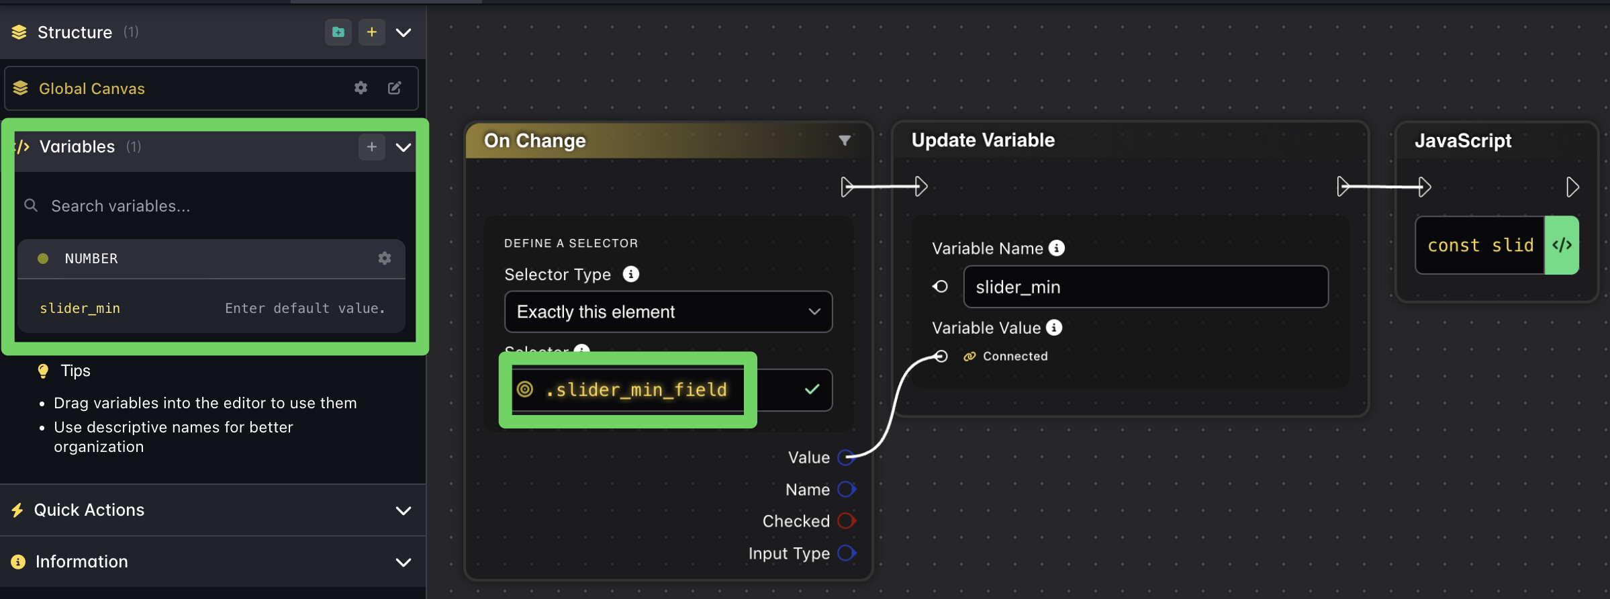This screenshot has height=599, width=1610.
Task: Select the Global Canvas item
Action: click(x=92, y=89)
